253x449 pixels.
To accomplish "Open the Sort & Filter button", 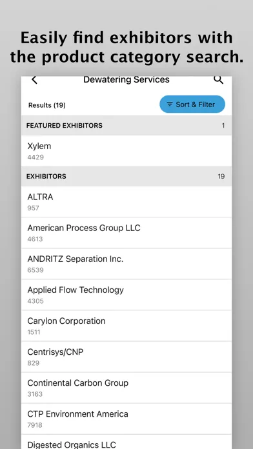I will click(192, 105).
